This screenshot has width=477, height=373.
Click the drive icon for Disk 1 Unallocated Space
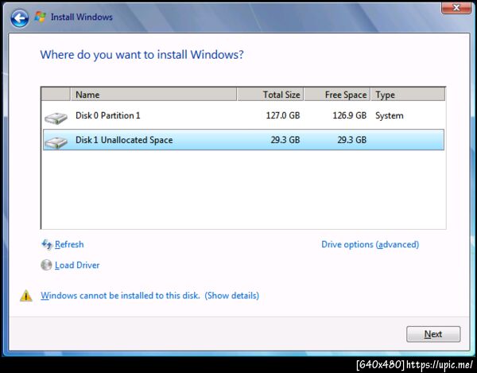point(56,142)
